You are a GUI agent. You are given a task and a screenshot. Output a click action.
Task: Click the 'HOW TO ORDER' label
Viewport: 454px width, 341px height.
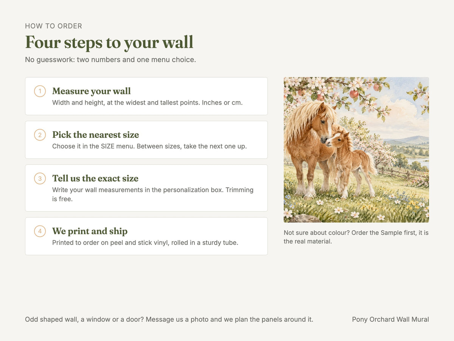click(x=54, y=26)
